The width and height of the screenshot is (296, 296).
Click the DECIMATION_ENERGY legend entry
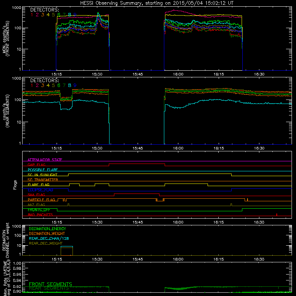47,229
